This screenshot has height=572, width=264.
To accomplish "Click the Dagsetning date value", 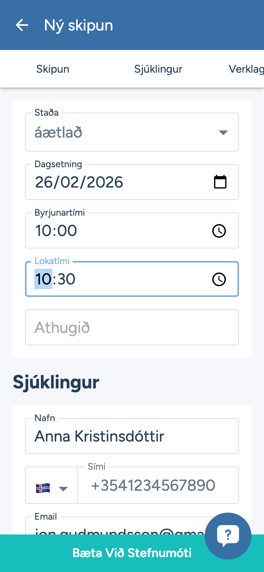I will pyautogui.click(x=79, y=182).
